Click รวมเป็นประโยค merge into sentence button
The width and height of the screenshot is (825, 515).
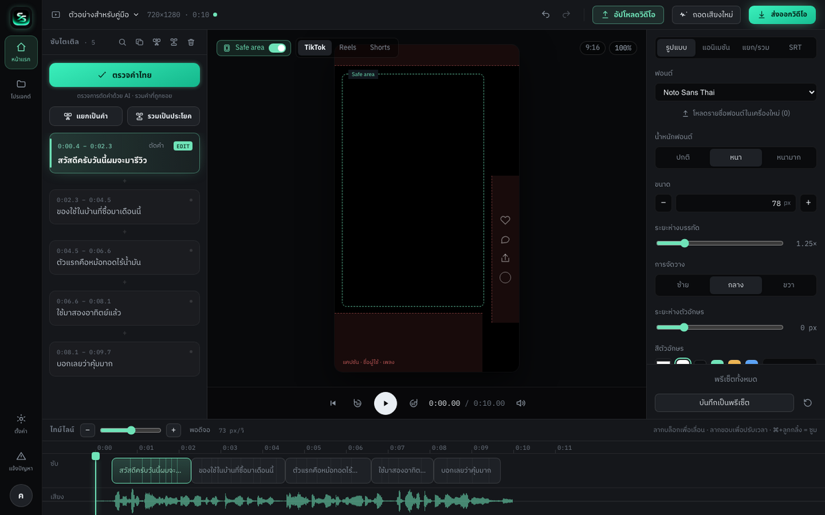pos(164,116)
